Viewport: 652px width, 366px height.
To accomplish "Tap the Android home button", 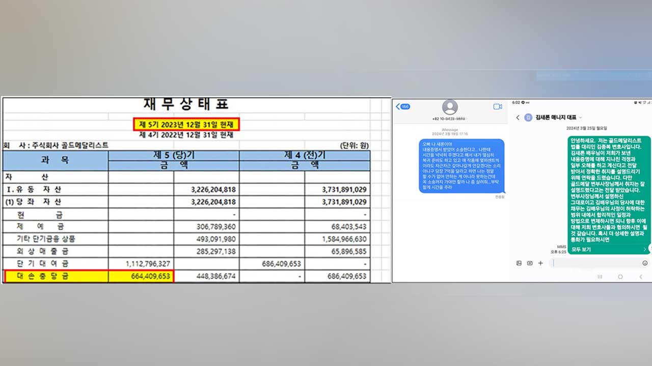I will (620, 277).
